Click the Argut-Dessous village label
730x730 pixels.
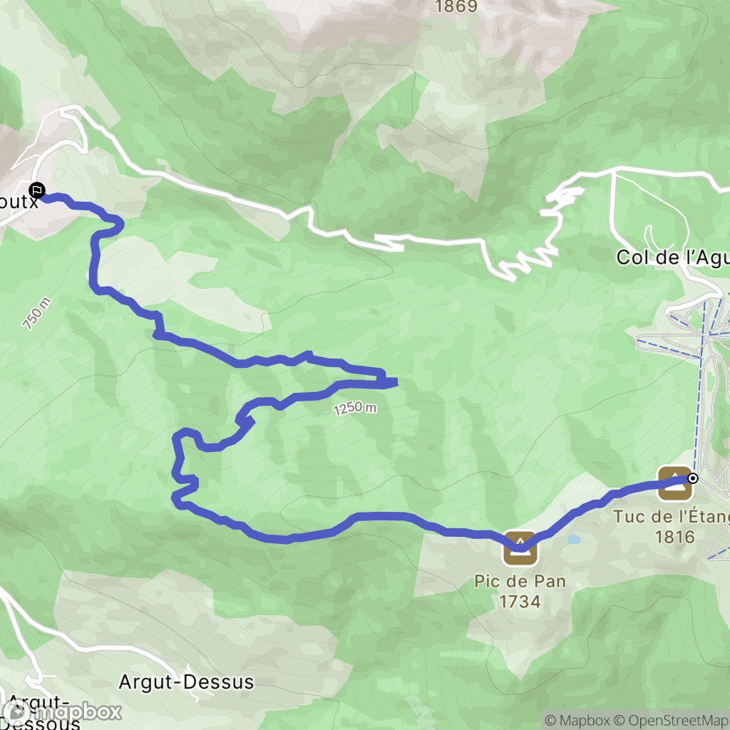40,712
